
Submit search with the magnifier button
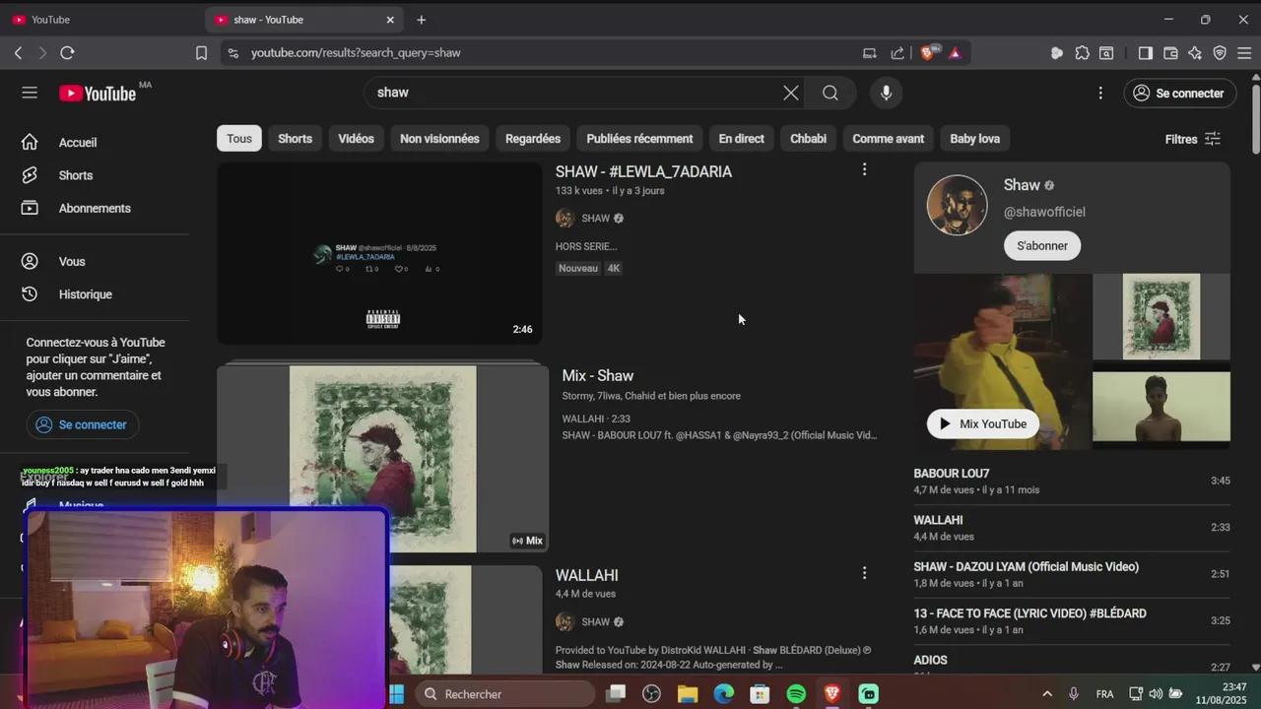[x=830, y=93]
